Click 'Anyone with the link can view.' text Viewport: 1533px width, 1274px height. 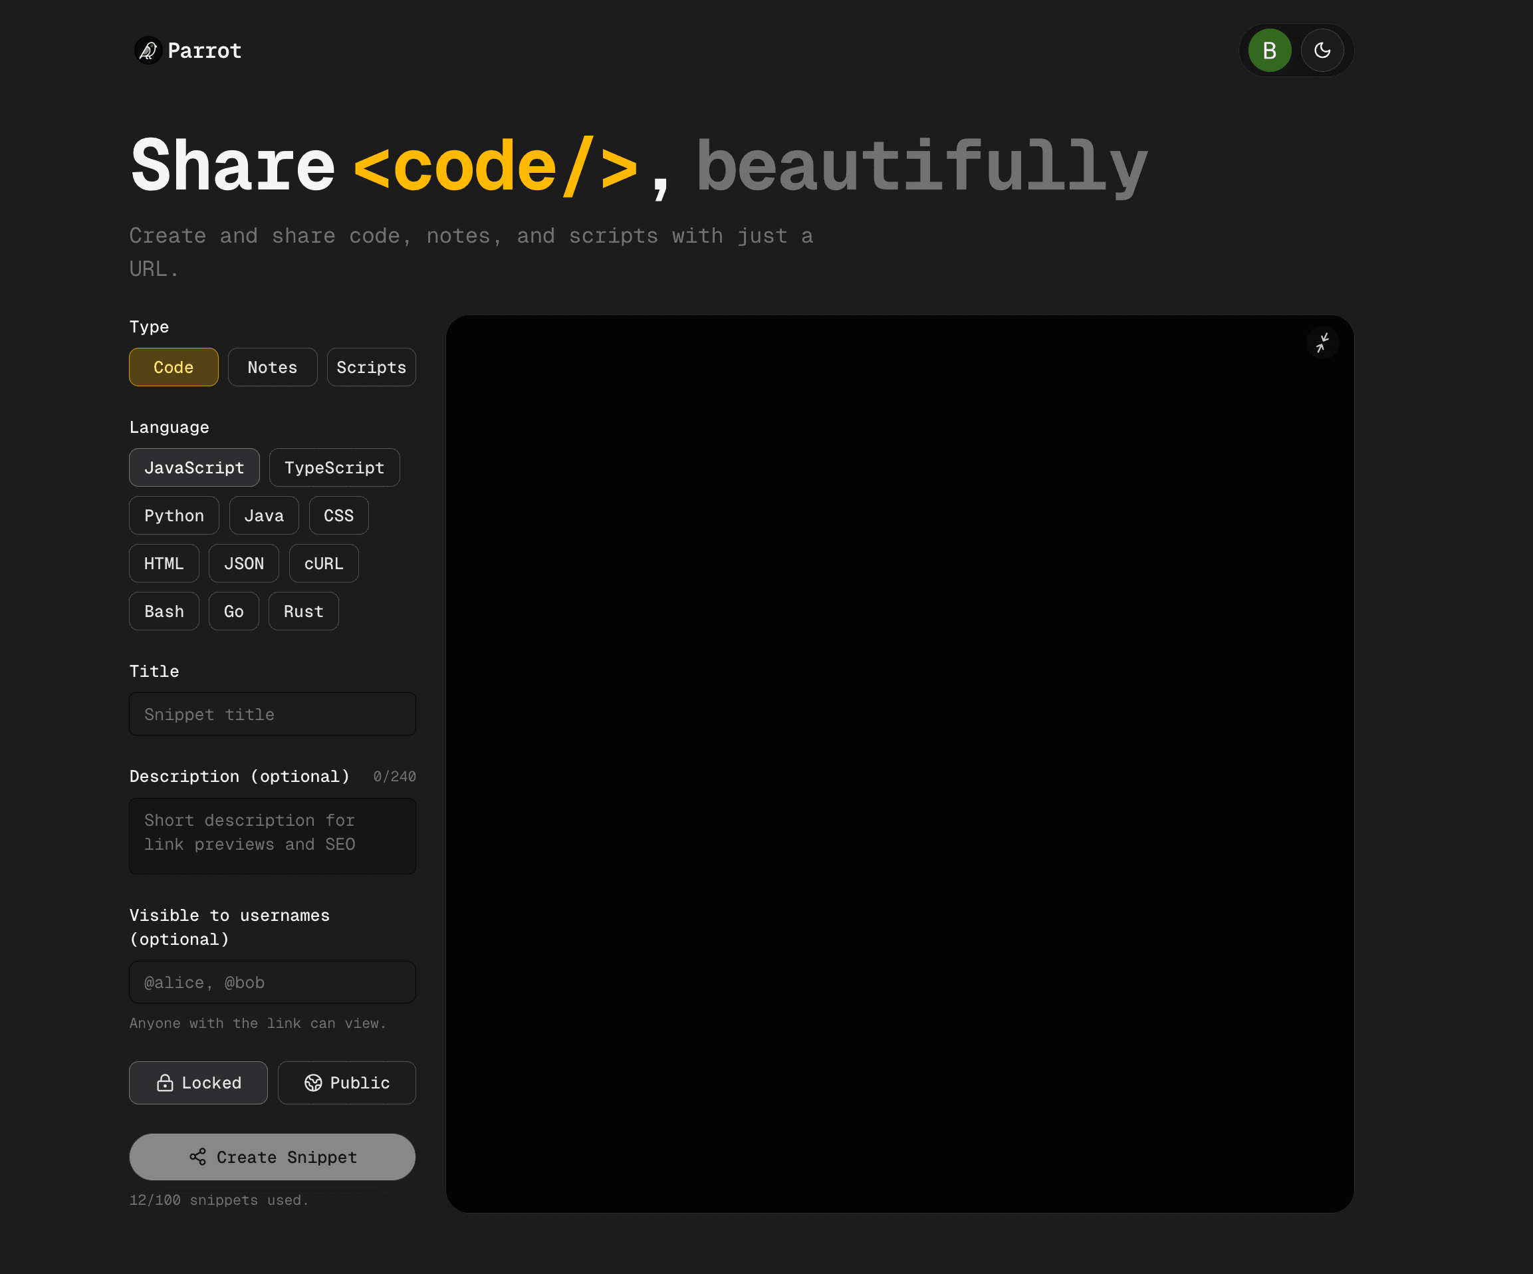coord(258,1023)
